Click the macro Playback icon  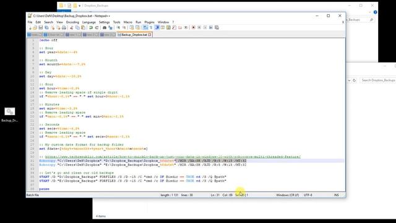click(205, 27)
